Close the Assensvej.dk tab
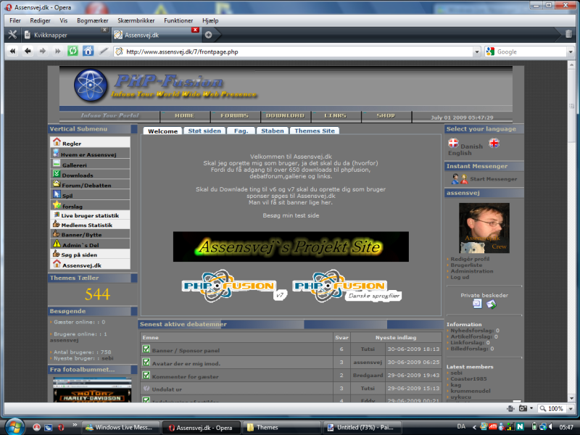 (x=195, y=30)
